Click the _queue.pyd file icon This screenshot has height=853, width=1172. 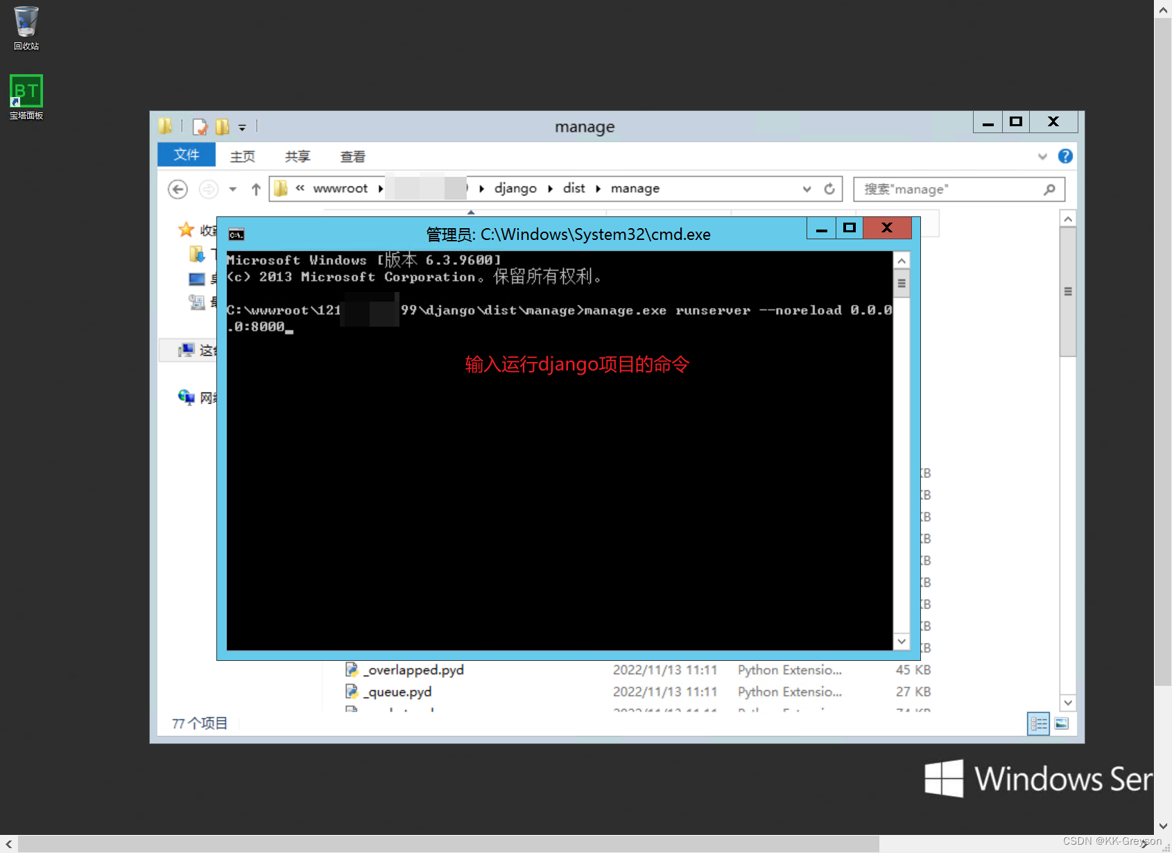(352, 692)
